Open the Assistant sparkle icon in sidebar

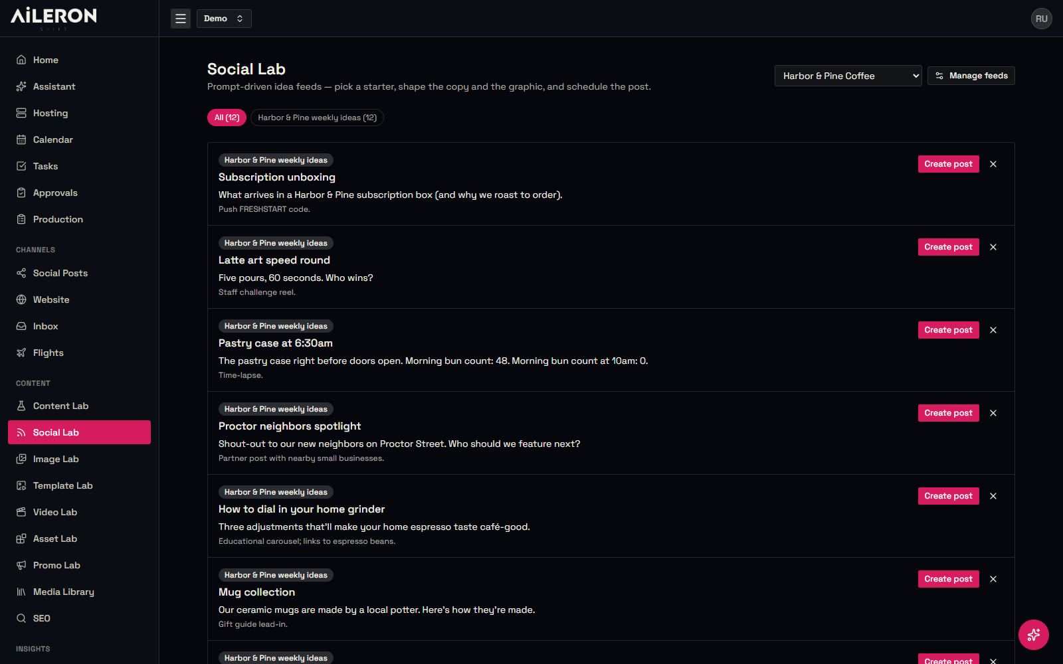tap(21, 86)
